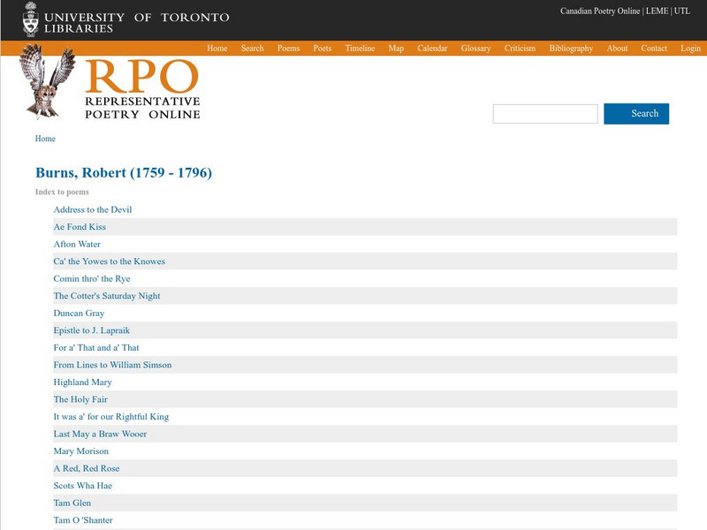The image size is (707, 530).
Task: Open the Contact menu item
Action: 654,49
